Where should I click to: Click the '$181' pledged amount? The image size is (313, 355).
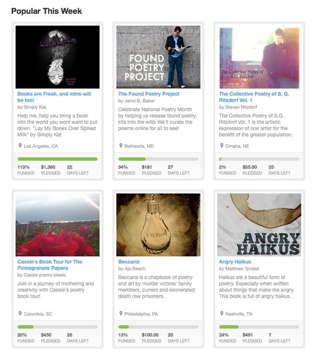point(147,167)
